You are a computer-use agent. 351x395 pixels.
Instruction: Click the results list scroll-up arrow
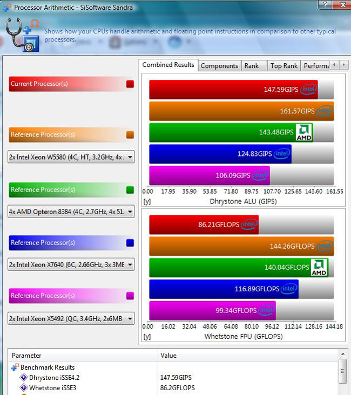coord(343,354)
